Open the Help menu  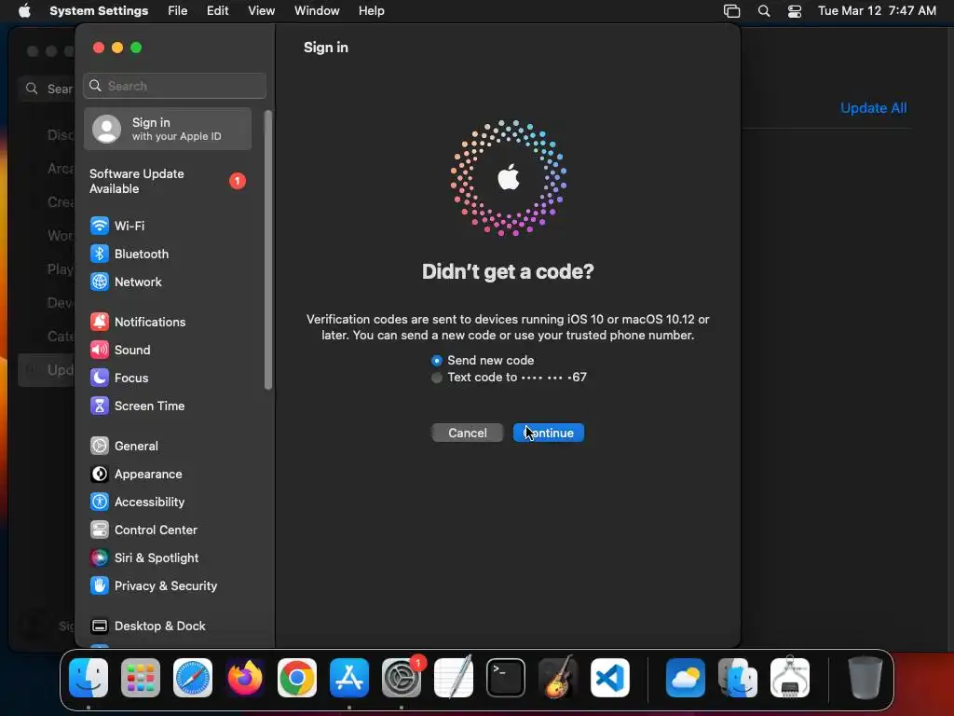[x=371, y=11]
